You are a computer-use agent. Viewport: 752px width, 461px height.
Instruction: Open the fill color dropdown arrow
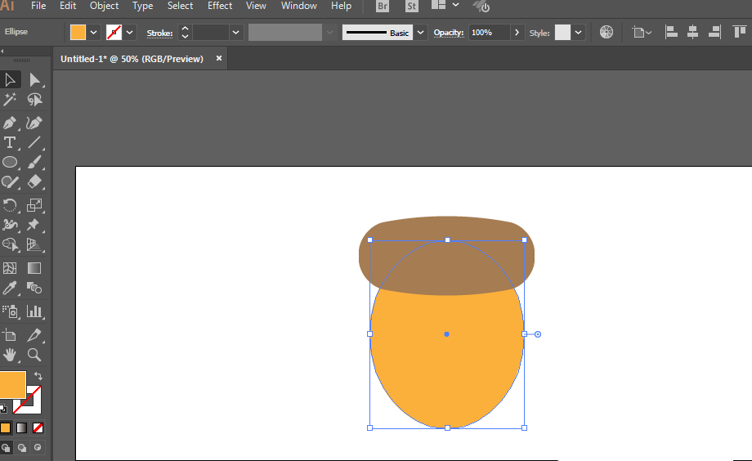[93, 33]
